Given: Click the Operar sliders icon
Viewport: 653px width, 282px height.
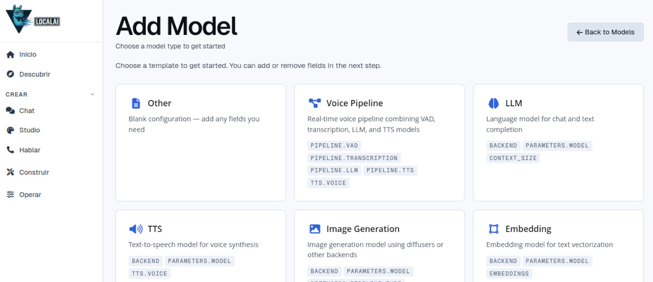Looking at the screenshot, I should [x=10, y=194].
